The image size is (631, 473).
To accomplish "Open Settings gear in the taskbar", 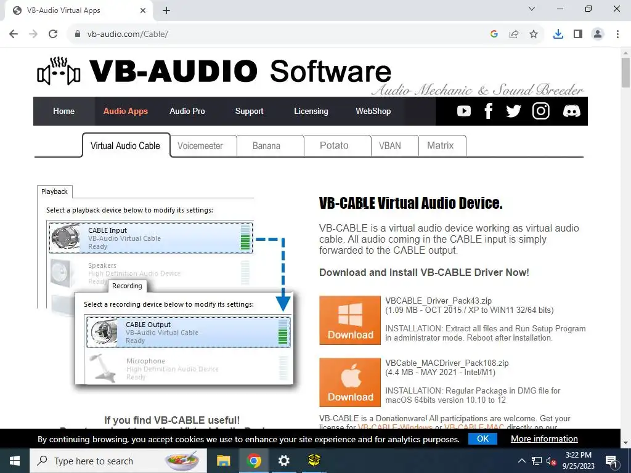I will click(283, 461).
